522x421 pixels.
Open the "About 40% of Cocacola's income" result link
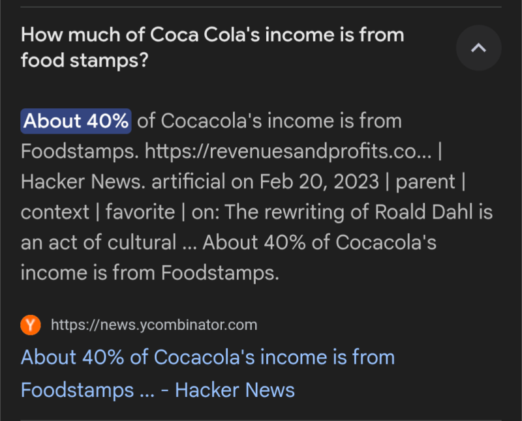pos(207,357)
